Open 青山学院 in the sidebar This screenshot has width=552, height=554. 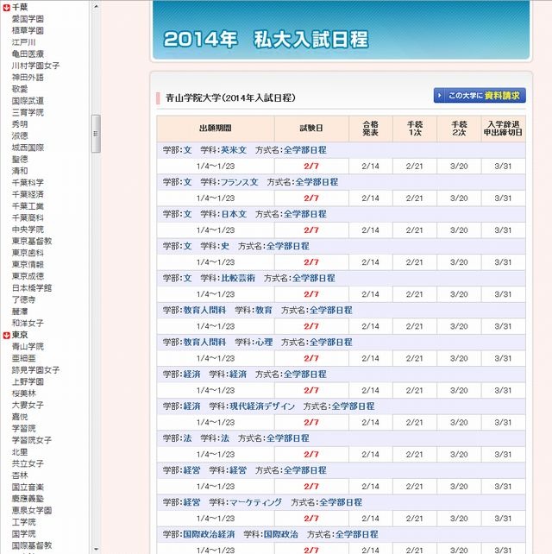tap(28, 346)
